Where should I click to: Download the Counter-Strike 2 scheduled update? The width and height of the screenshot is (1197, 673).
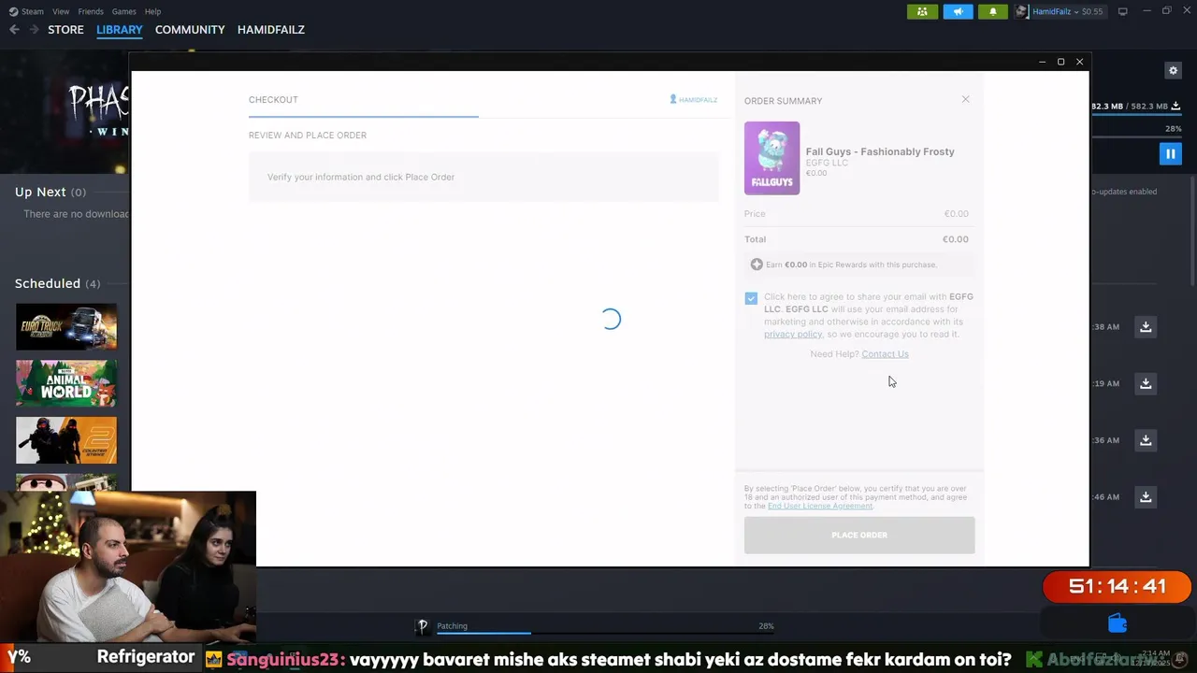[x=1146, y=440]
